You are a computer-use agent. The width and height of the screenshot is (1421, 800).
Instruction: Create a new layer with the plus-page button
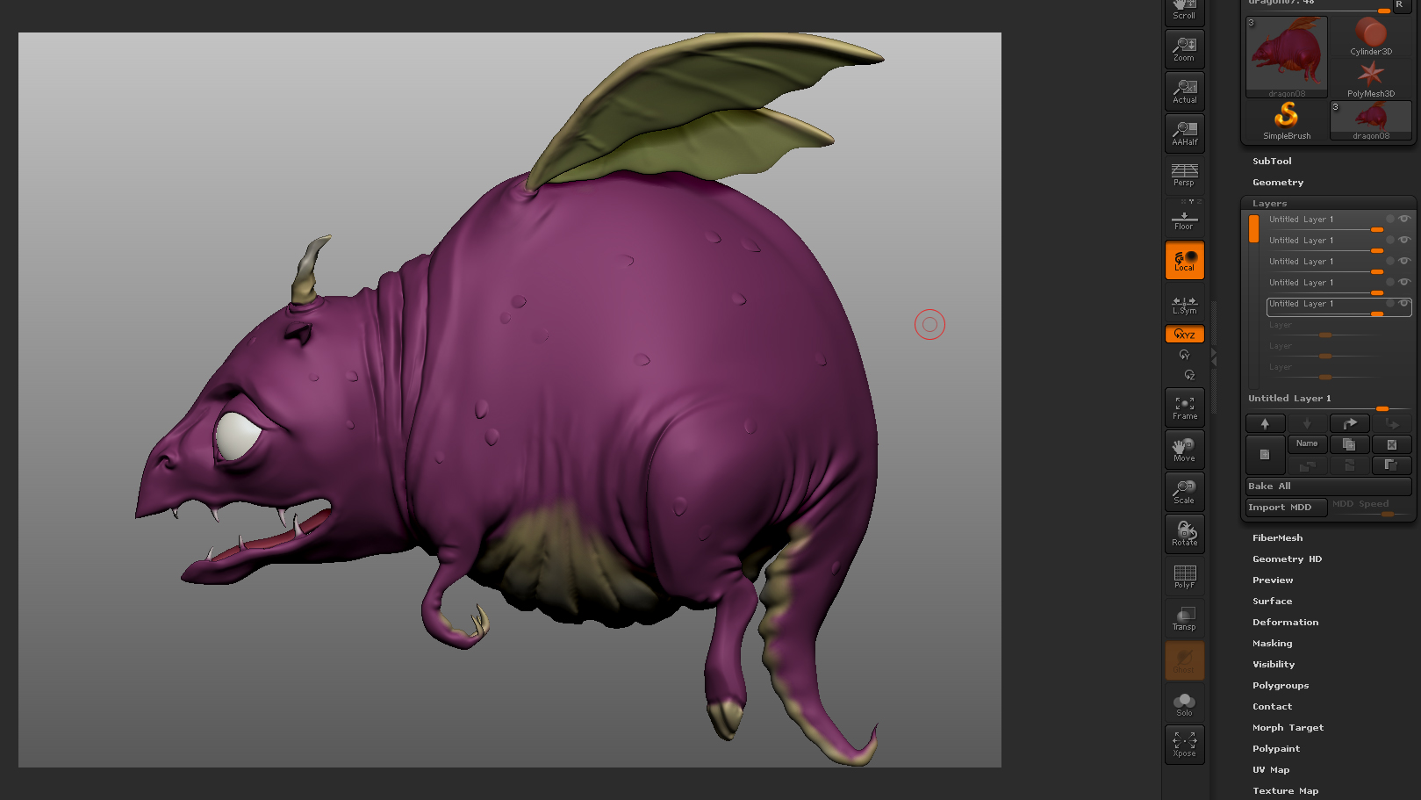click(1265, 454)
